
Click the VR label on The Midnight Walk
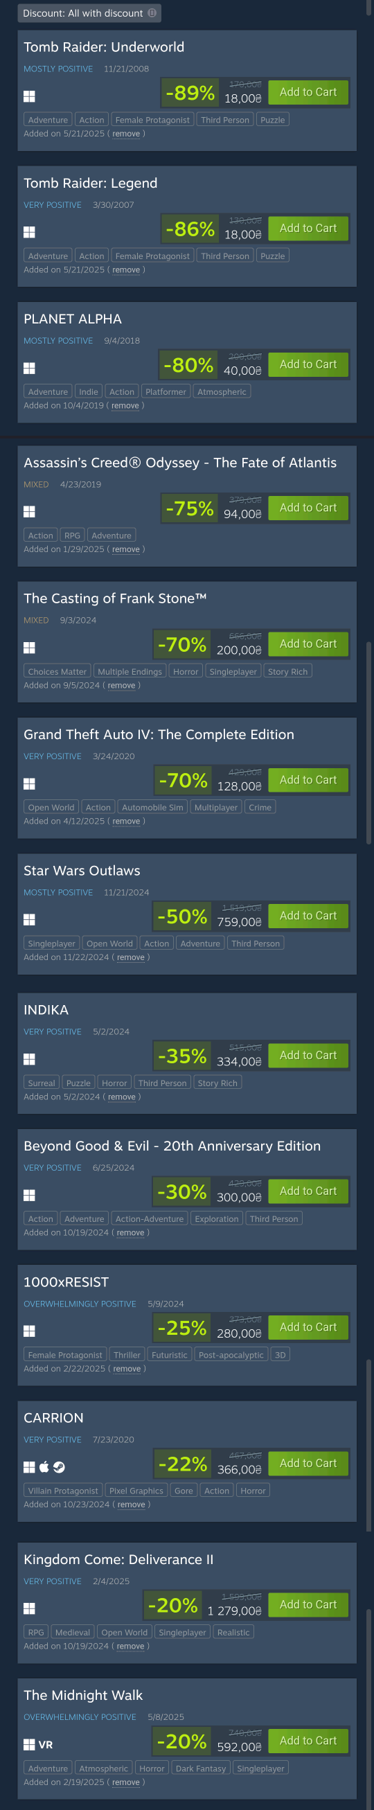tap(46, 1744)
